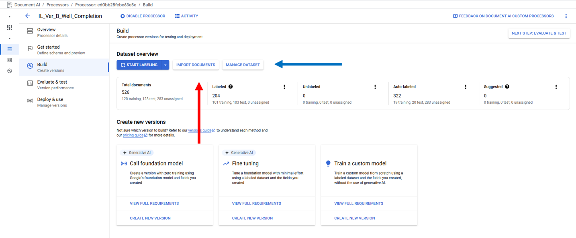576x238 pixels.
Task: Open the top-right more options menu
Action: [x=566, y=16]
